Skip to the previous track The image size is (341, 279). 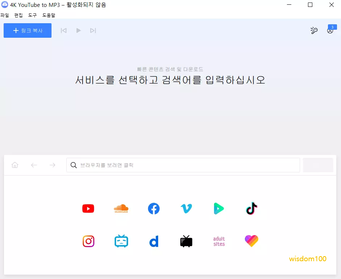tap(63, 30)
